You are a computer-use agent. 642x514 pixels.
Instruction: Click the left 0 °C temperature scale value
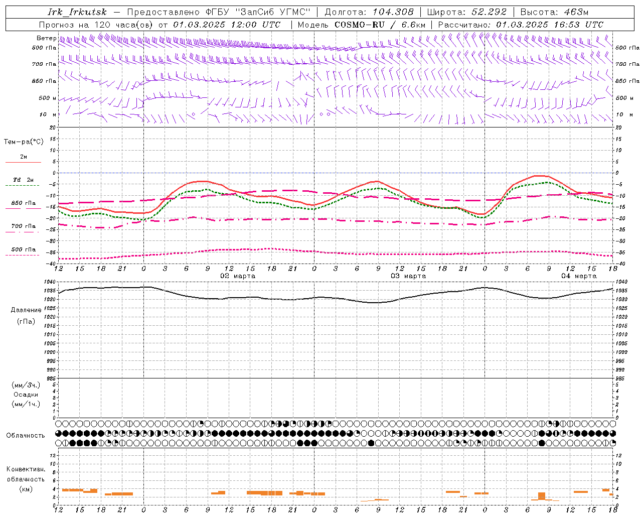pyautogui.click(x=54, y=173)
